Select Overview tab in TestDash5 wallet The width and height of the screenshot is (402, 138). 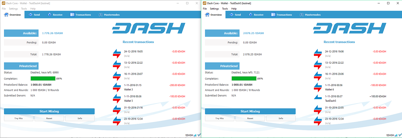[213, 15]
